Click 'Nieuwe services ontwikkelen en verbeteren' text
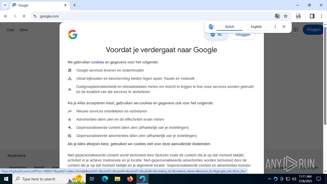The width and height of the screenshot is (327, 184). tap(112, 111)
